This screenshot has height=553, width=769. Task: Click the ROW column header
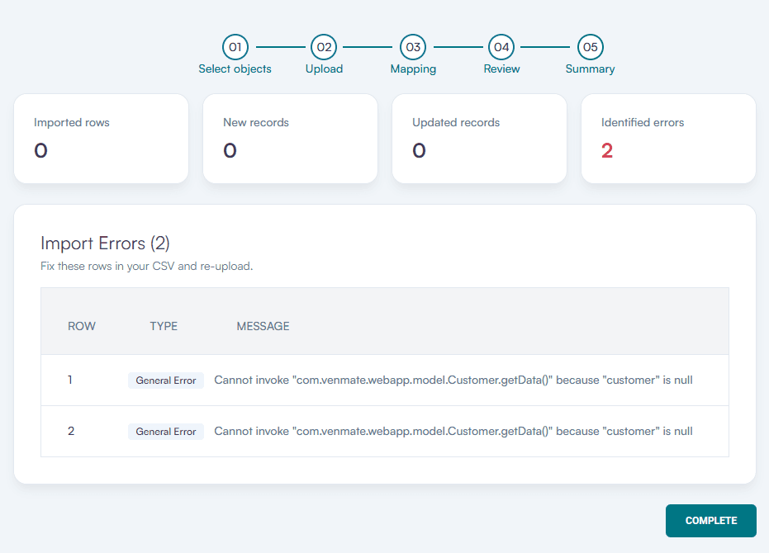pos(82,326)
